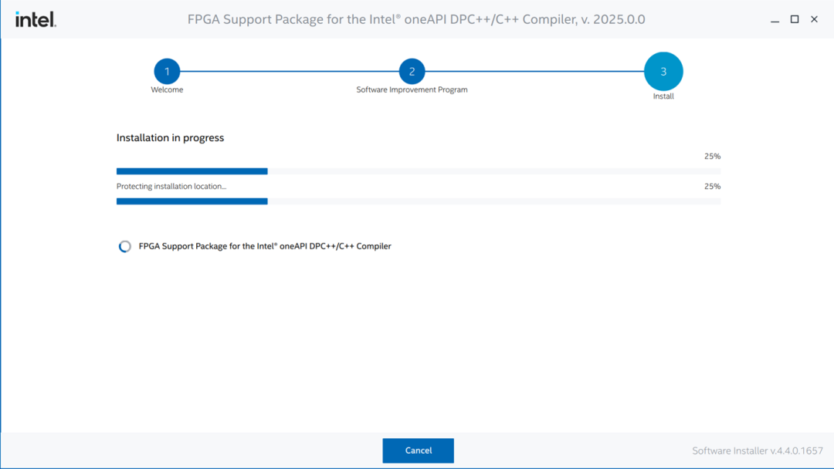
Task: Click the 'Software Improvement Program' step label
Action: coord(412,89)
